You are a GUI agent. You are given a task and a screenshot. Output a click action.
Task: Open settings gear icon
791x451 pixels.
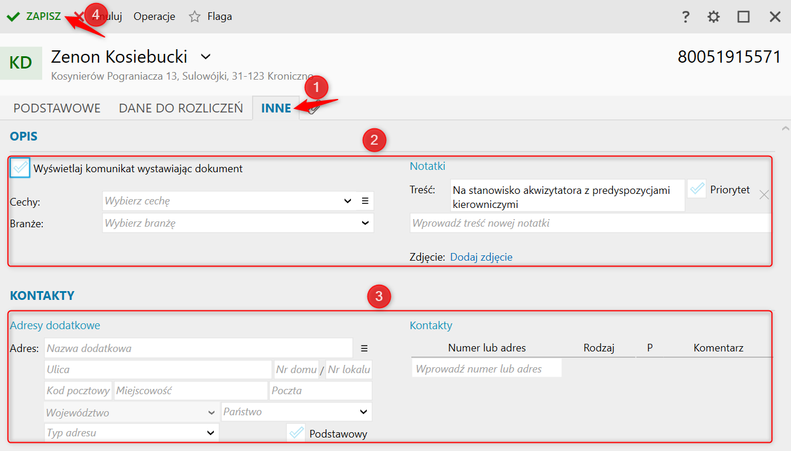pos(714,16)
